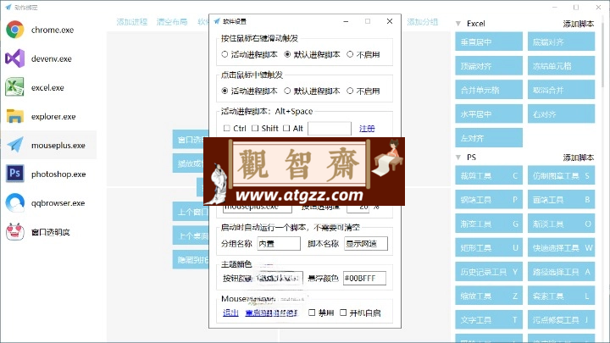Click the 矩形工具 U script button
The height and width of the screenshot is (343, 610).
pyautogui.click(x=489, y=247)
